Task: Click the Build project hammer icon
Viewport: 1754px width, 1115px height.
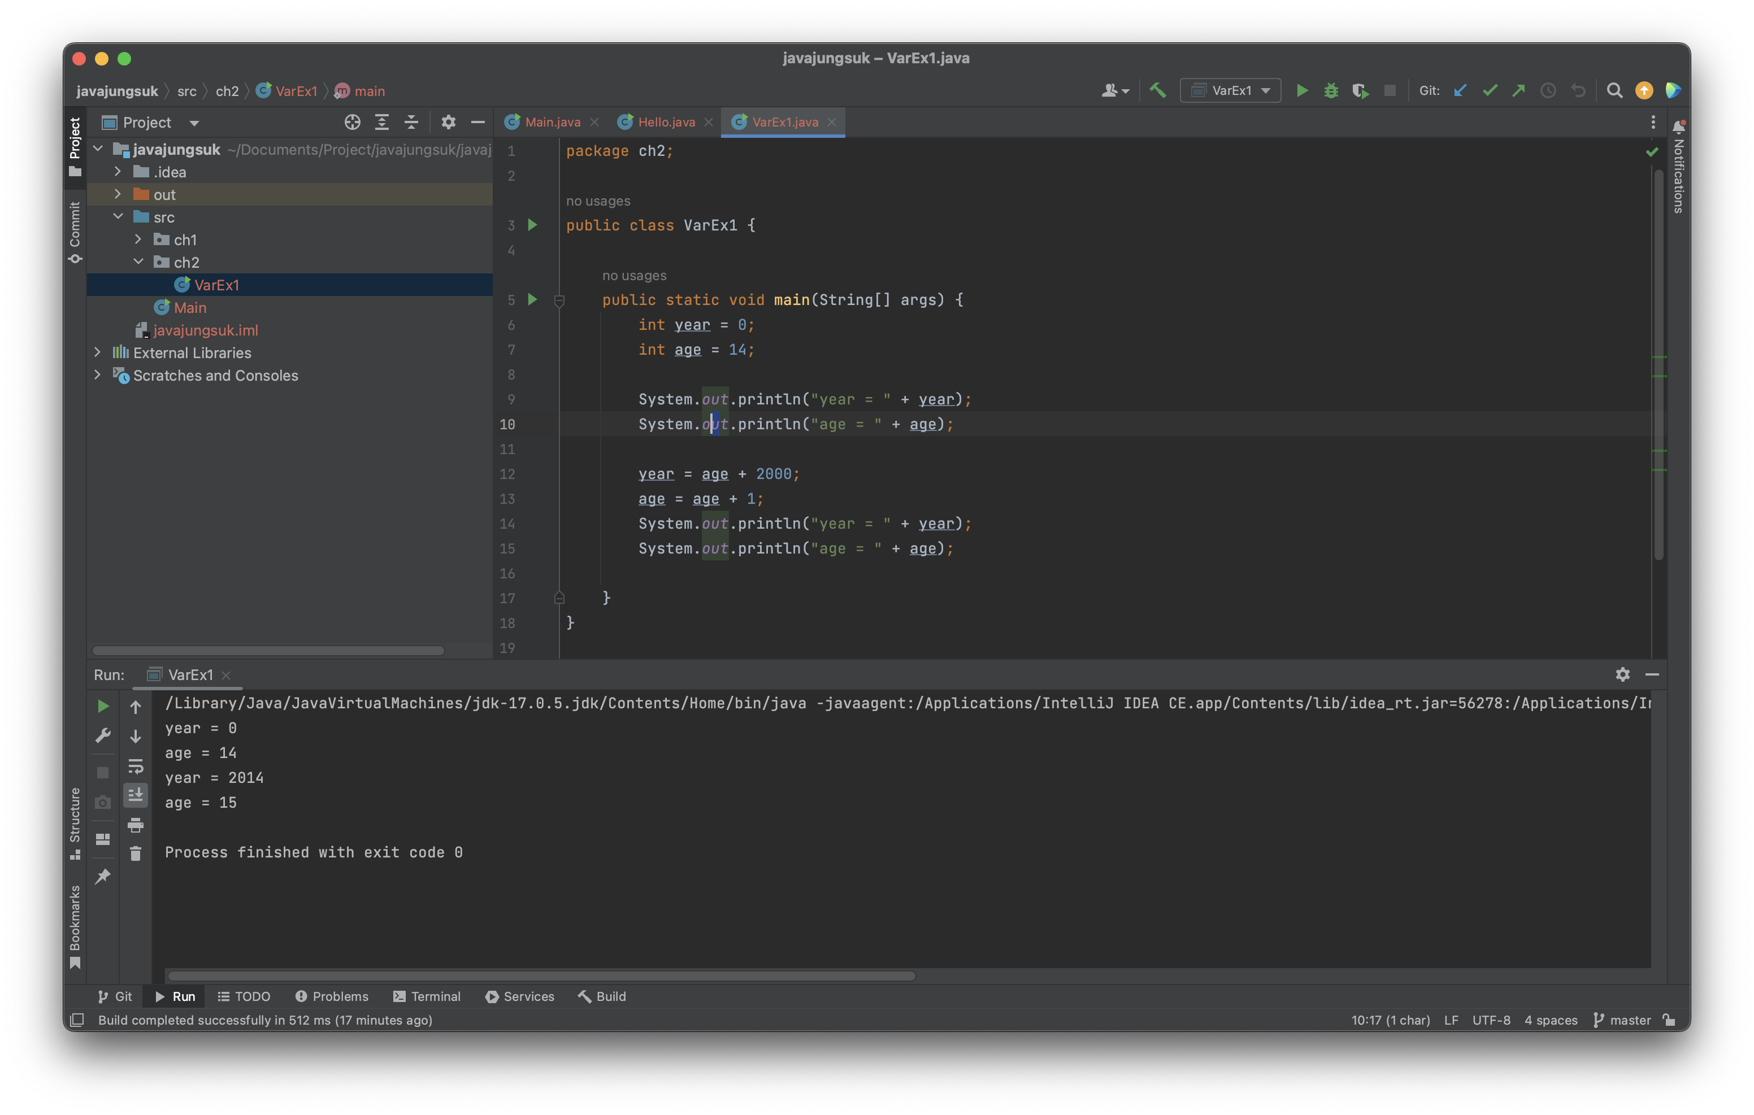Action: coord(1157,90)
